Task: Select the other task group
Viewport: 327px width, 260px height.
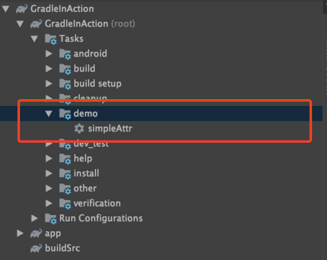Action: click(85, 188)
